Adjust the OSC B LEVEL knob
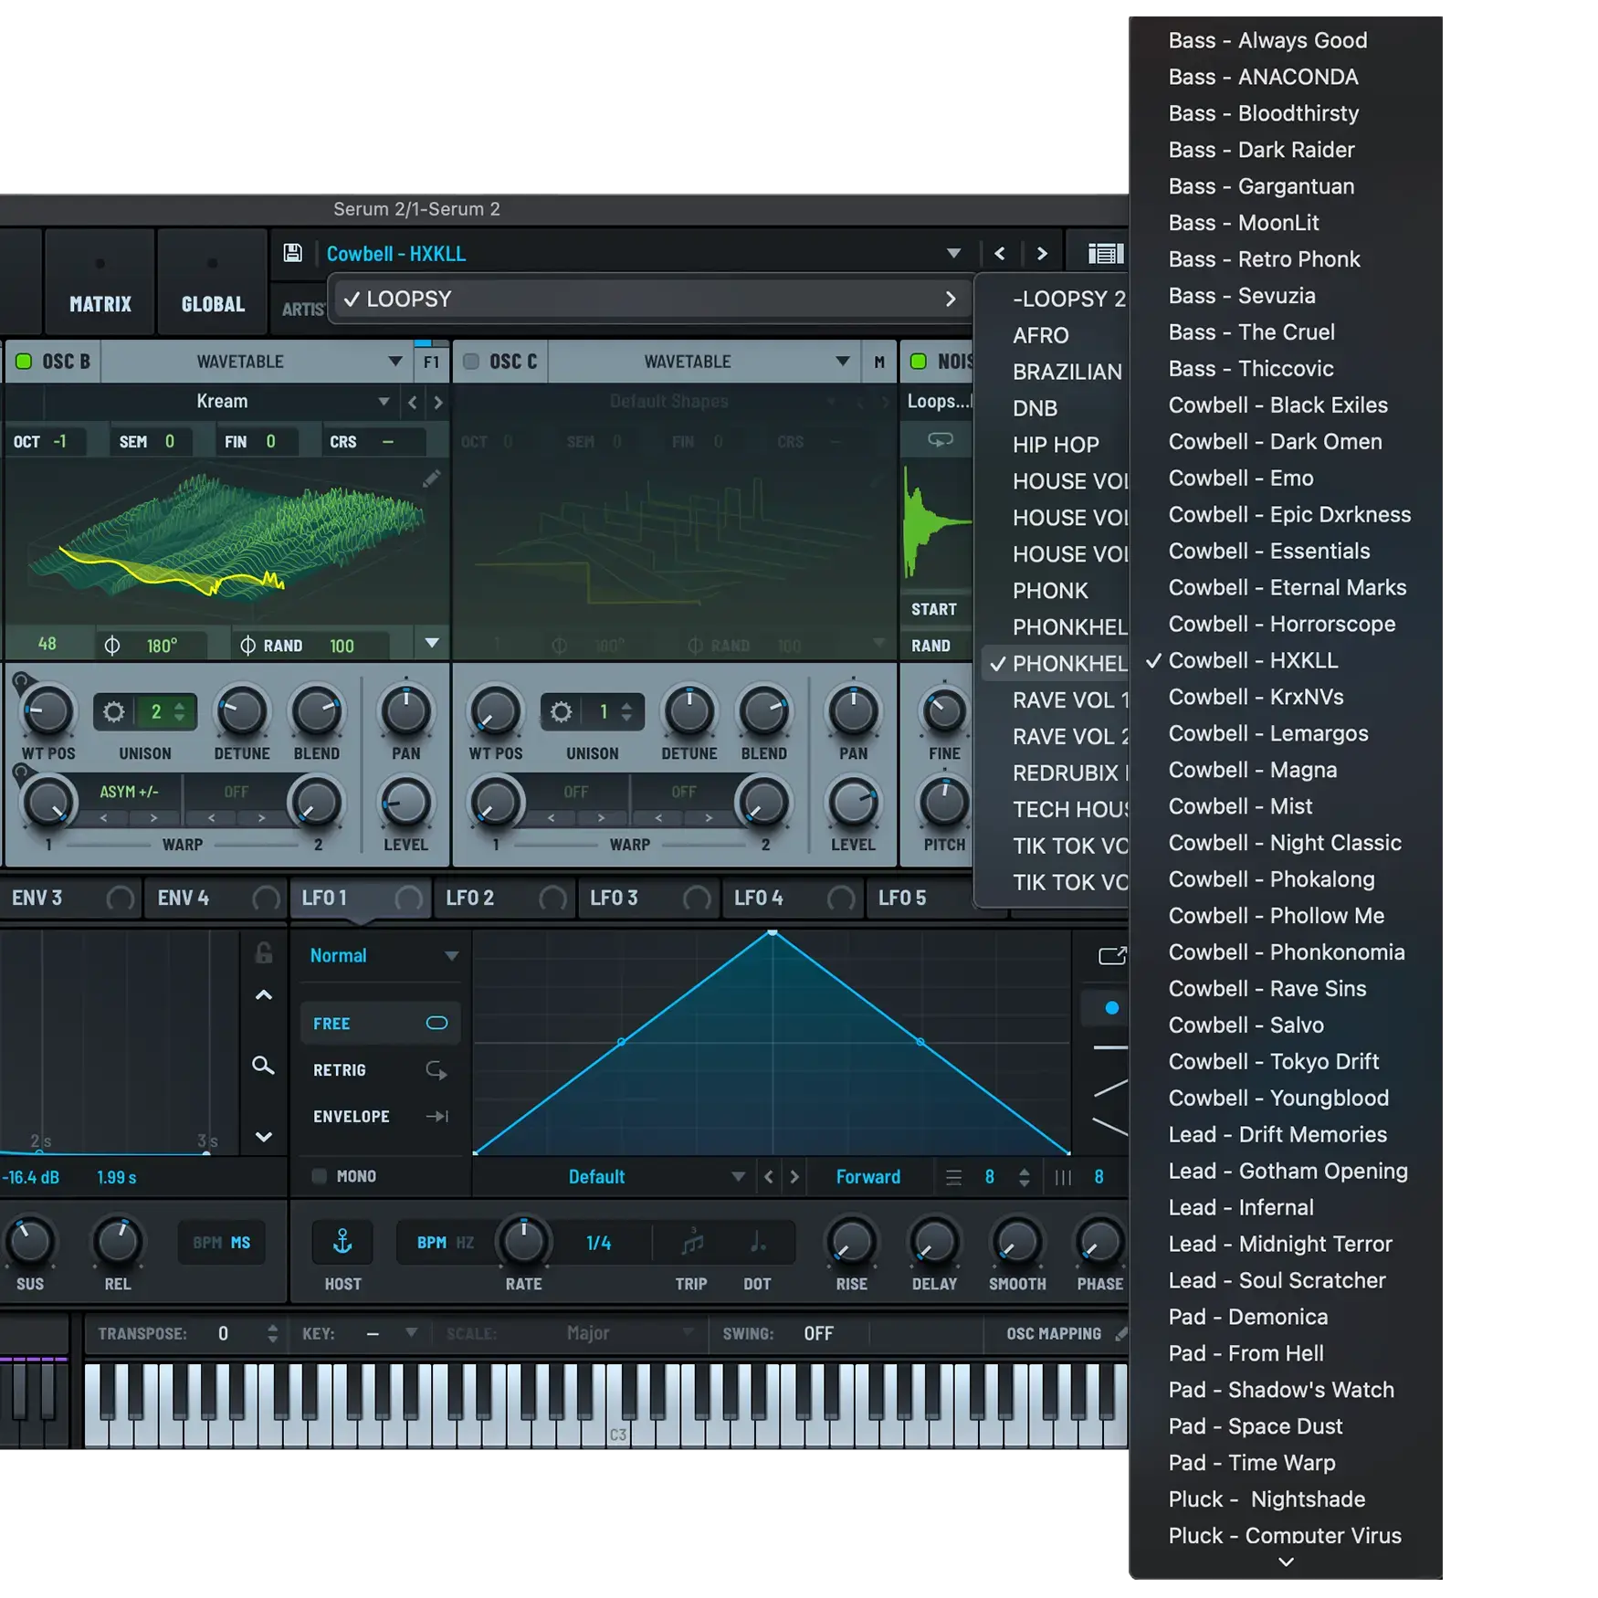 405,804
